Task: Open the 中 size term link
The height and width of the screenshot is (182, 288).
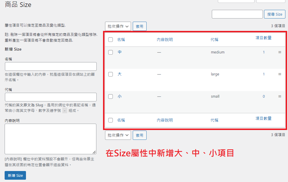Action: point(120,52)
